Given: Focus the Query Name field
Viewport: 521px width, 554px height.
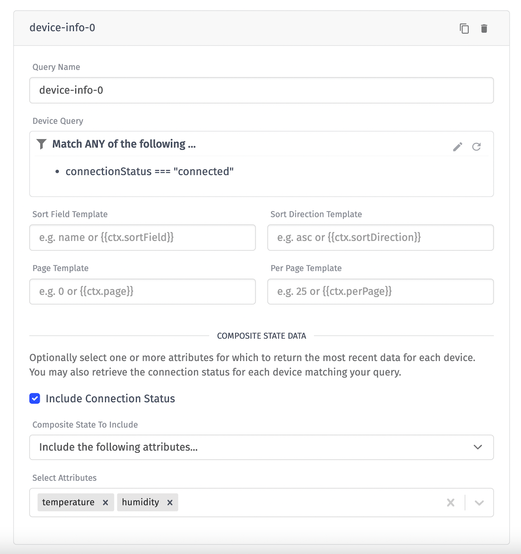Looking at the screenshot, I should 261,90.
